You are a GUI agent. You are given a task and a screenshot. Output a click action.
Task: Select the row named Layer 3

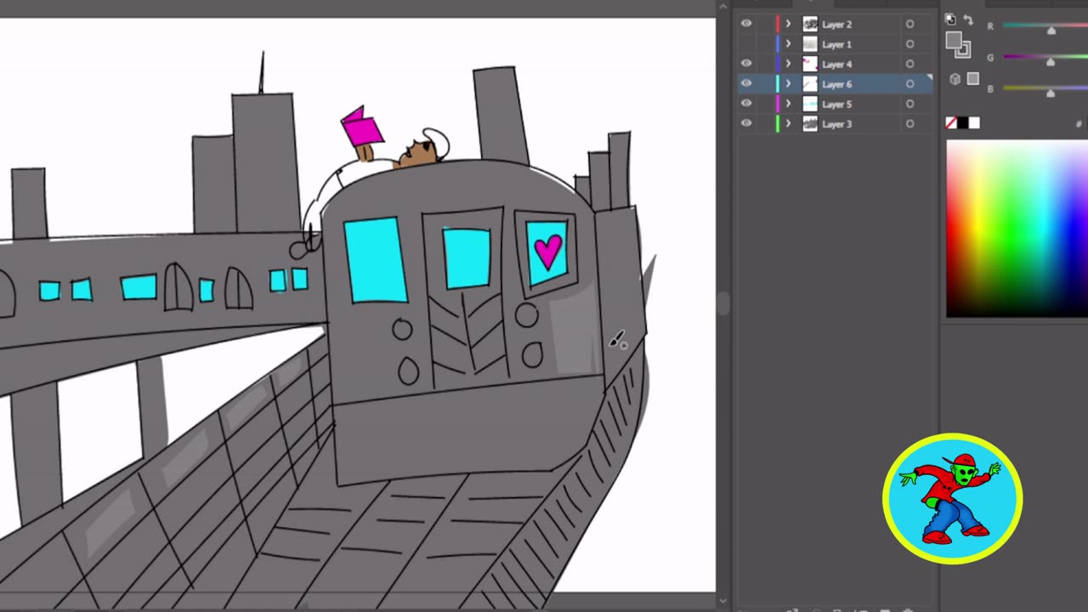pyautogui.click(x=836, y=124)
